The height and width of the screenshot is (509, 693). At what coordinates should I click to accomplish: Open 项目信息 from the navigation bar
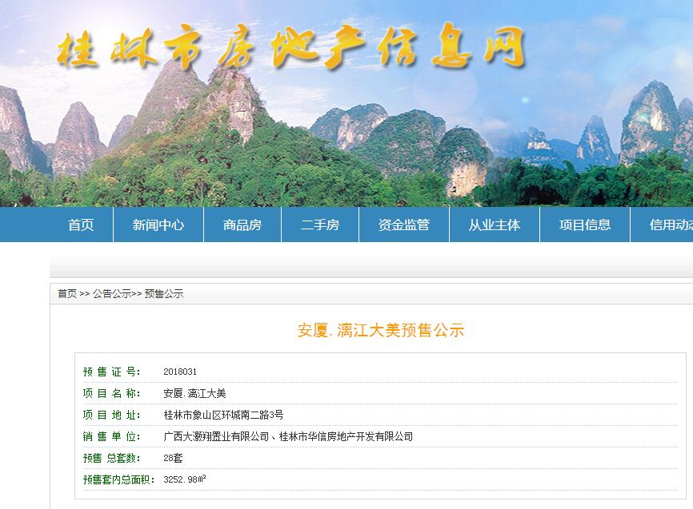tap(585, 225)
